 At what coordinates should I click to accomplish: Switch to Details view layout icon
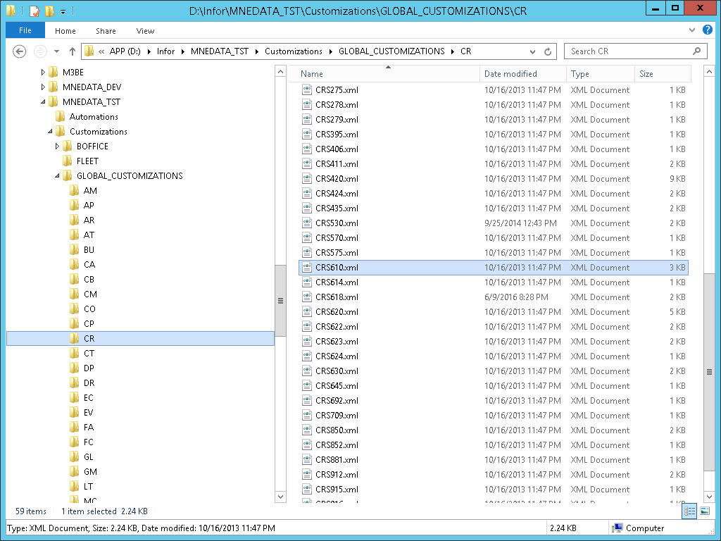click(690, 511)
